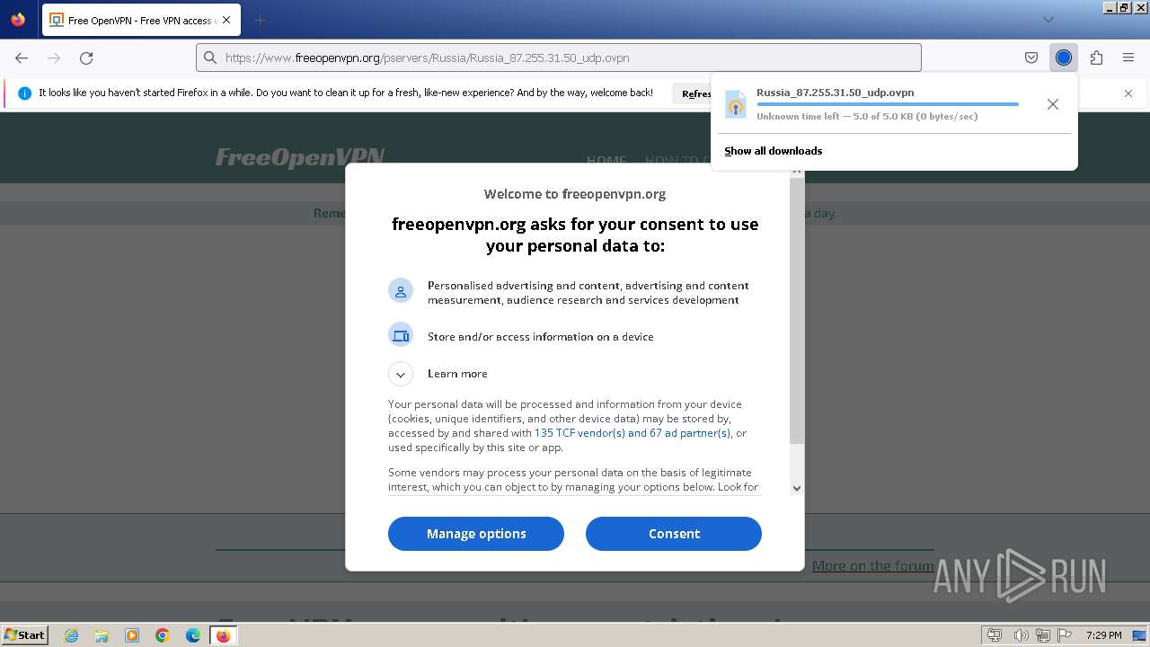Open File Explorer from the taskbar
Screen dimensions: 1150x647
pyautogui.click(x=102, y=635)
